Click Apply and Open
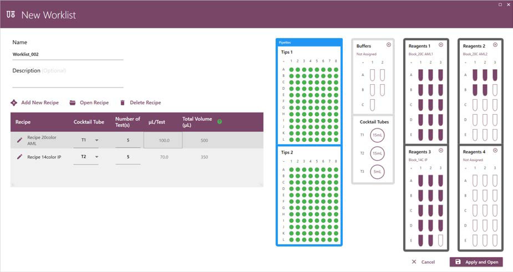 coord(476,262)
